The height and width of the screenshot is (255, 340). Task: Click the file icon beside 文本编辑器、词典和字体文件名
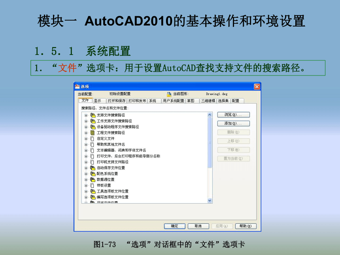[x=93, y=150]
